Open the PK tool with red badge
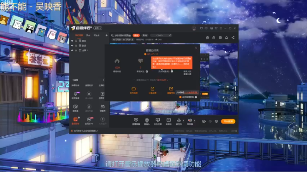 89,119
